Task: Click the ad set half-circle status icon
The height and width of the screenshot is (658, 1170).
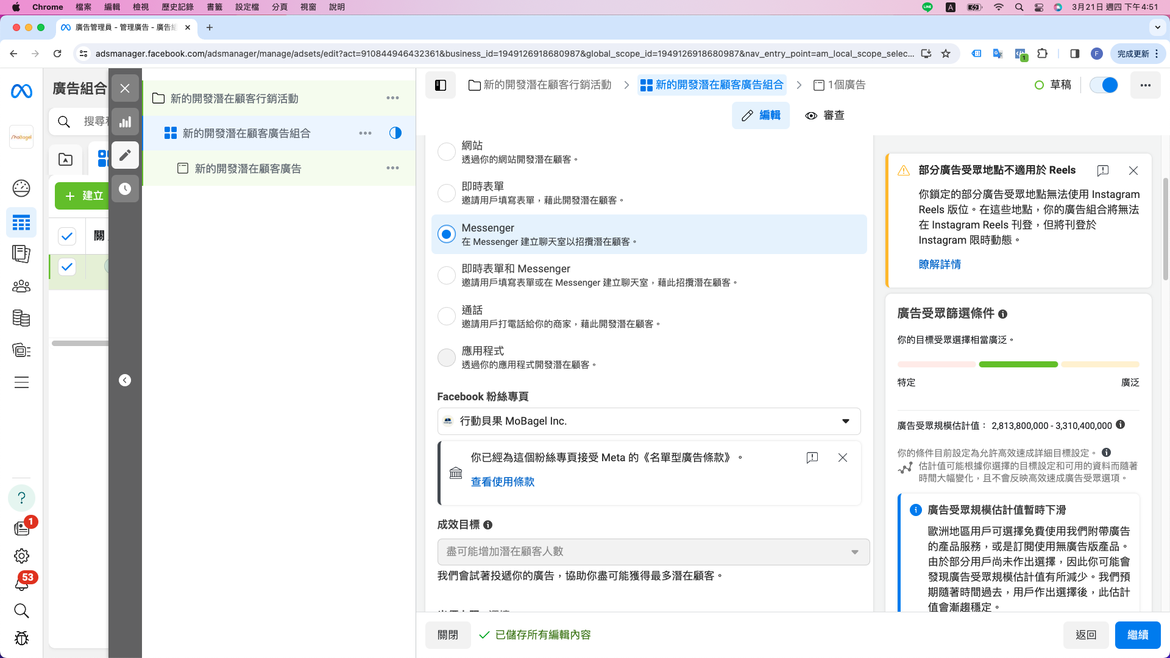Action: [x=395, y=133]
